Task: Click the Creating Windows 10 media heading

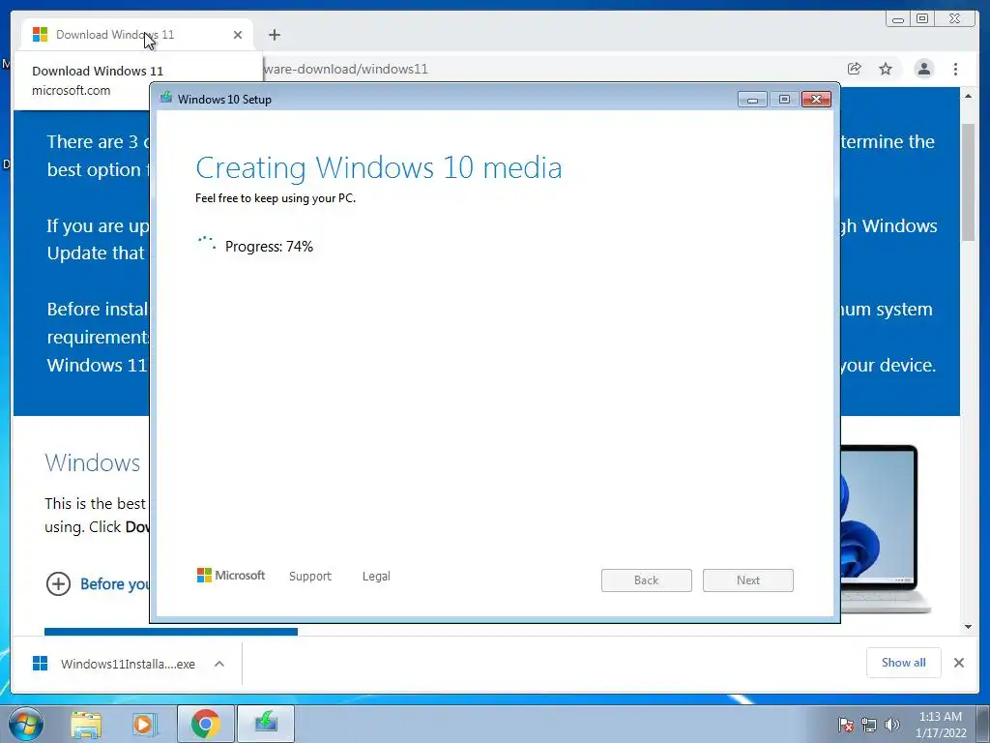Action: pos(379,167)
